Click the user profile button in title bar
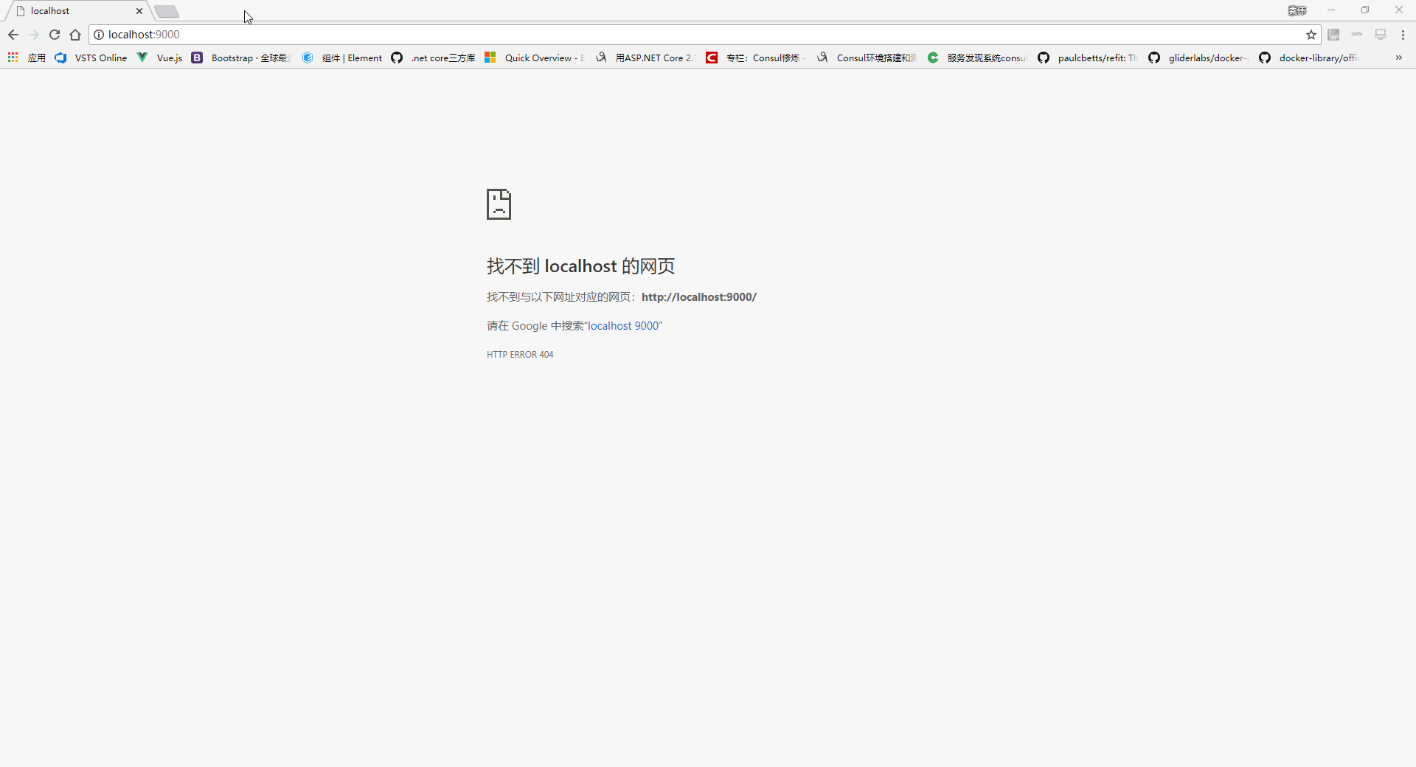The width and height of the screenshot is (1416, 767). tap(1297, 10)
